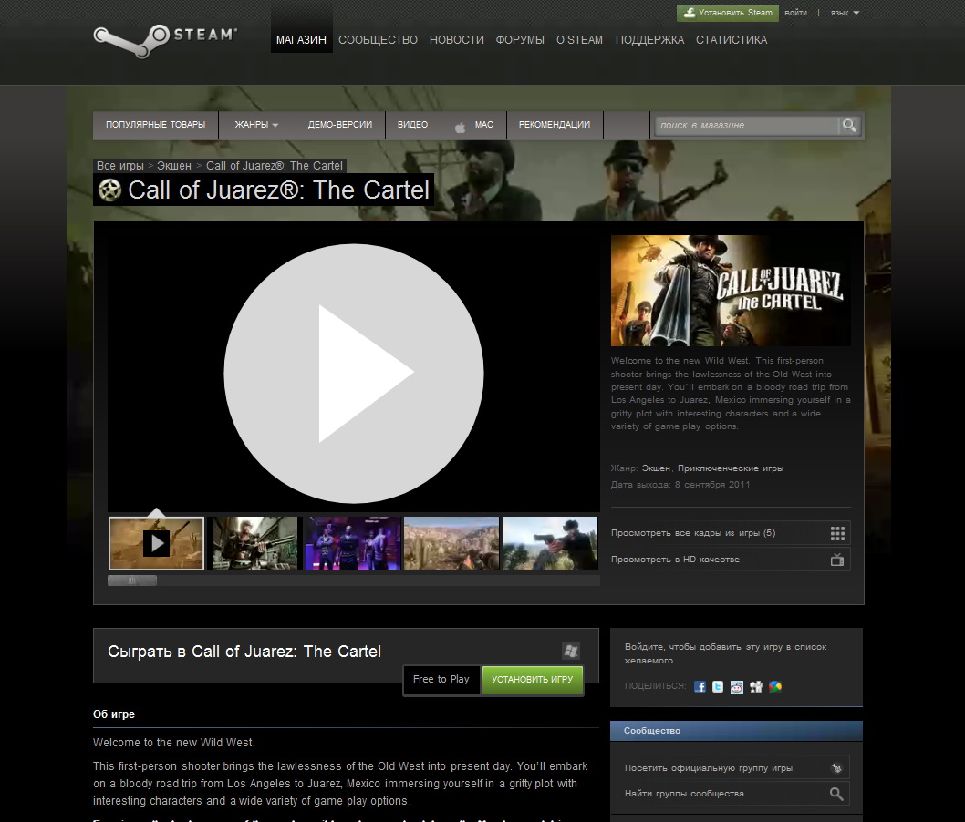Click Просмотреть в HD качестве
The image size is (965, 822).
731,560
